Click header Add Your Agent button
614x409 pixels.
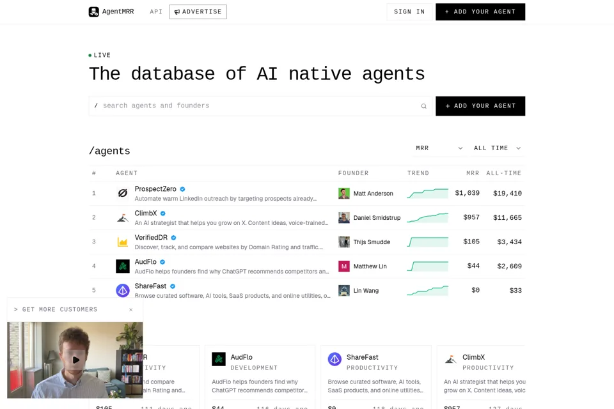(x=480, y=12)
